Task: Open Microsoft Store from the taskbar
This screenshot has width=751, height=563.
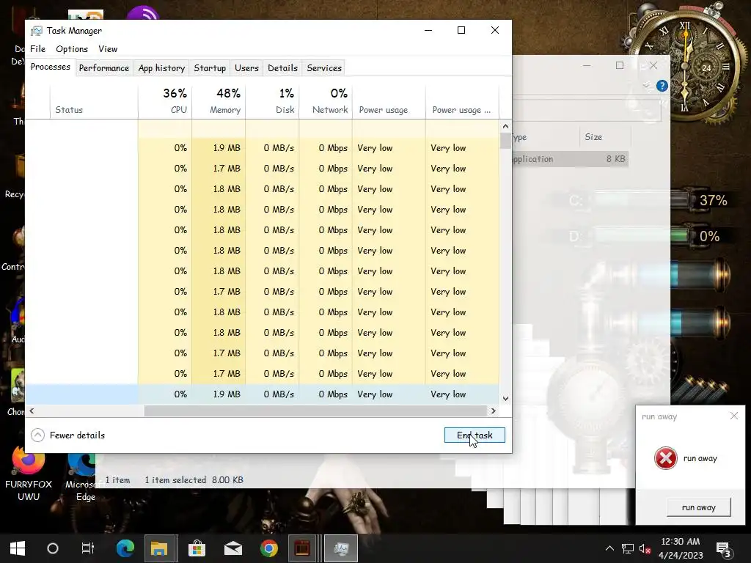Action: coord(197,548)
